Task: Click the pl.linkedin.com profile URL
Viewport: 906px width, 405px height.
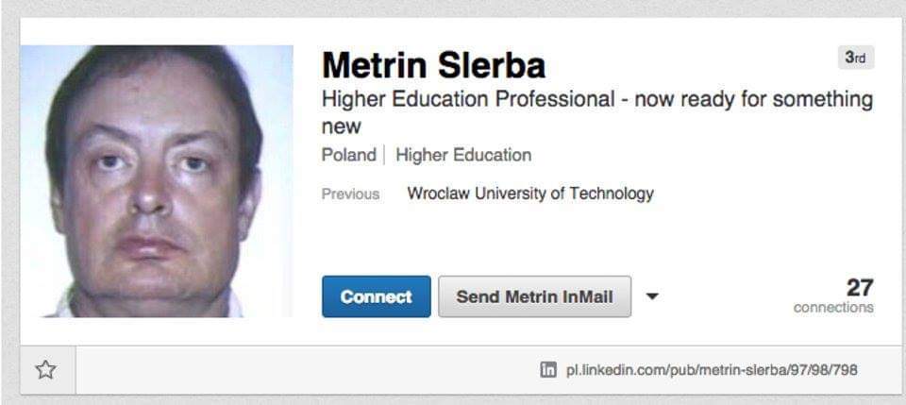Action: point(711,370)
